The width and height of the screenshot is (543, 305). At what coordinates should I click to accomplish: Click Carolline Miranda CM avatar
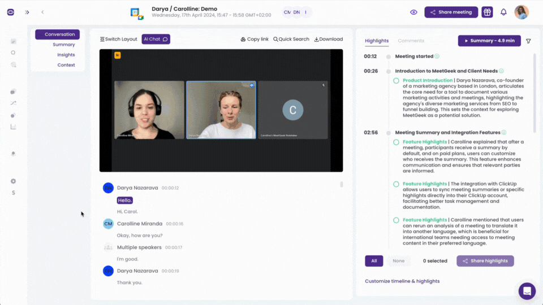click(x=108, y=224)
